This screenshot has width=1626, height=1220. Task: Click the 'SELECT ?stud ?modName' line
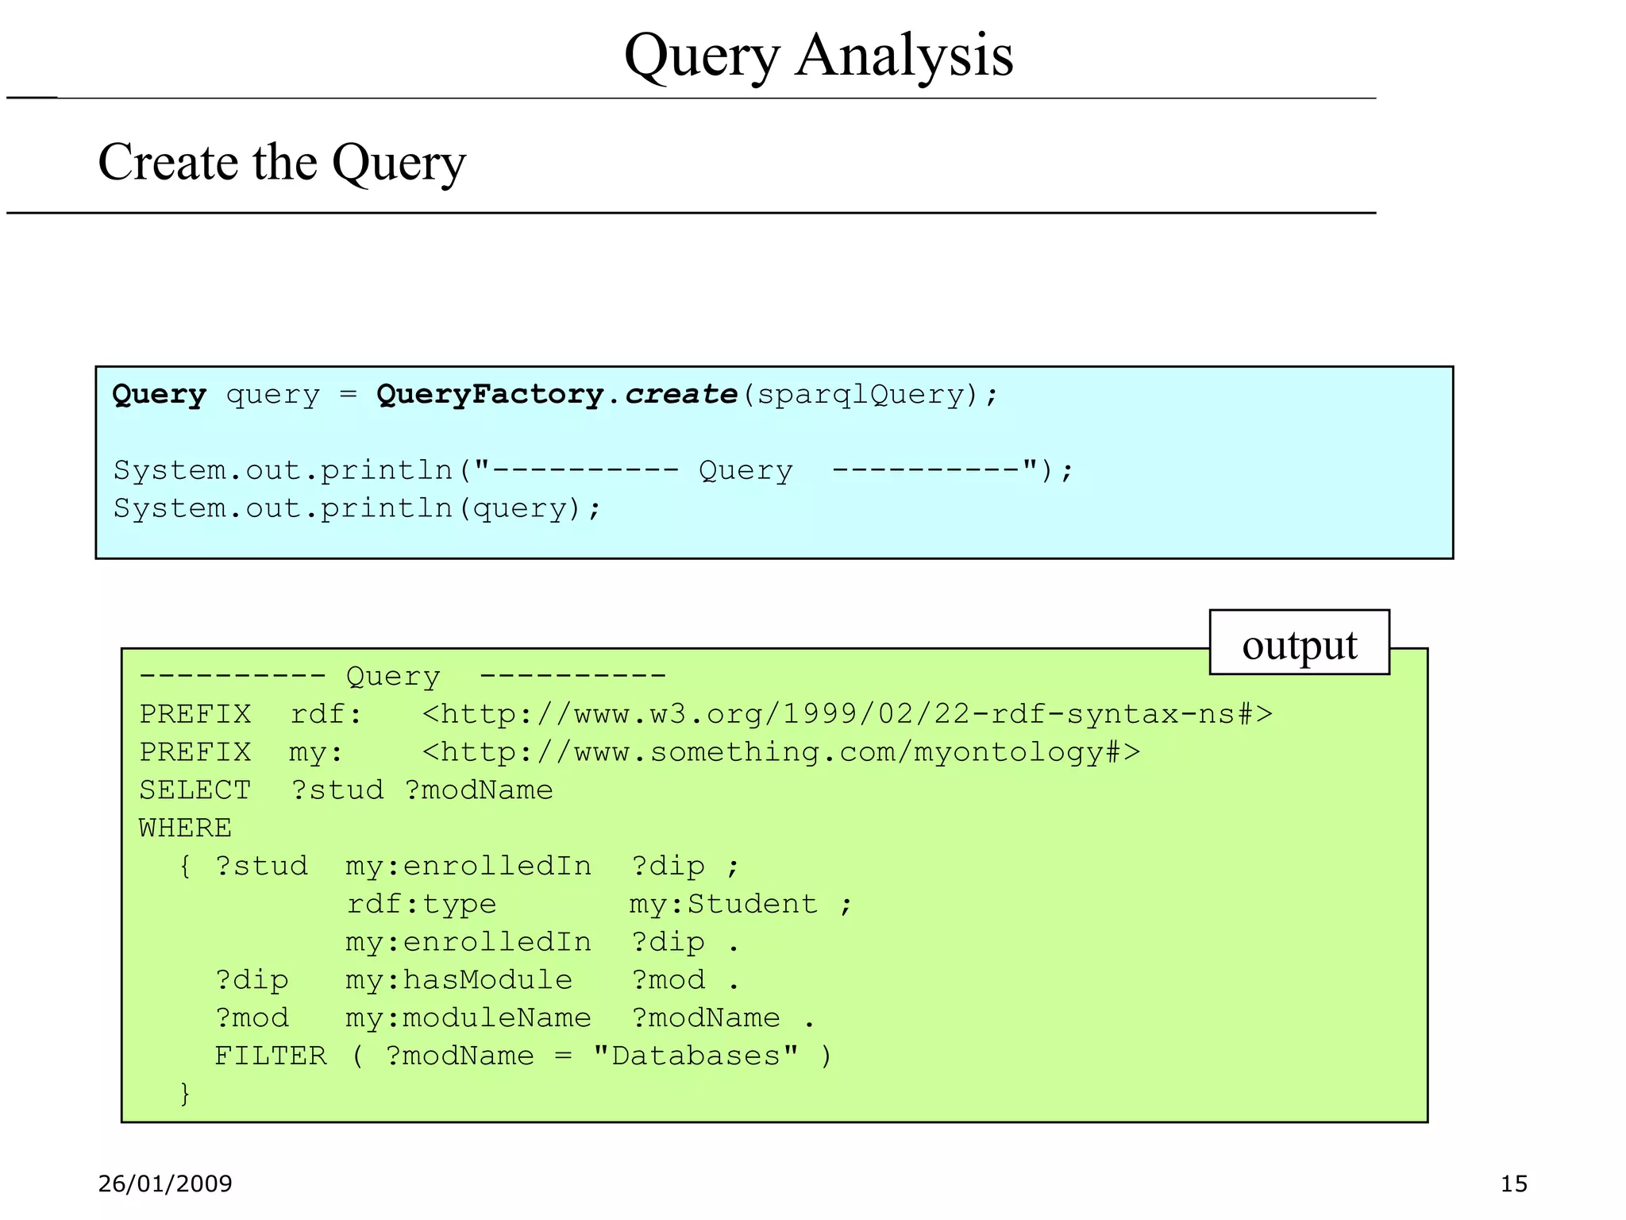pos(346,790)
